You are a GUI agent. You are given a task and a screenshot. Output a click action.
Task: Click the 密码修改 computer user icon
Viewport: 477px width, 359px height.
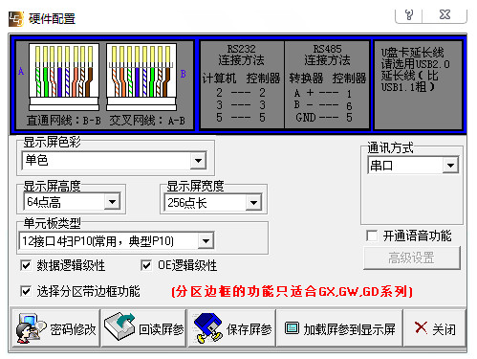point(31,328)
